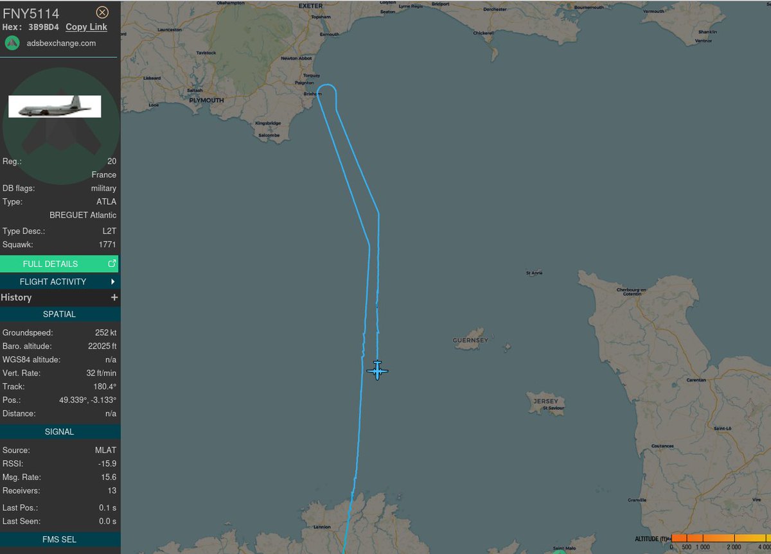Viewport: 771px width, 554px height.
Task: Switch focus to the SPATIAL data section
Action: pyautogui.click(x=60, y=314)
